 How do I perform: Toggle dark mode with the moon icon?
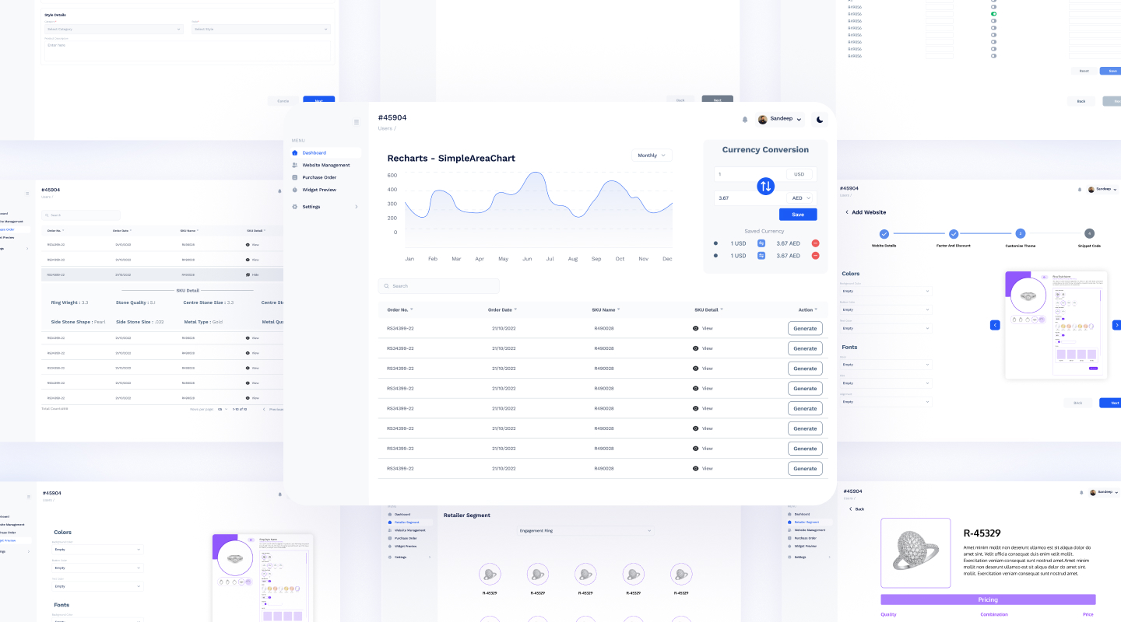click(820, 120)
